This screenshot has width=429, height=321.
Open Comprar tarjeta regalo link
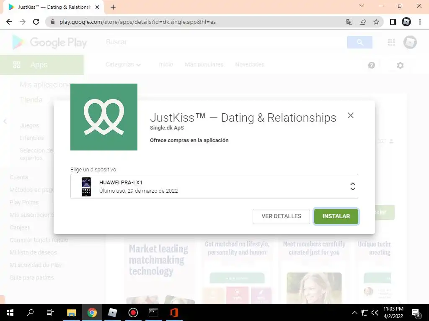pos(39,239)
